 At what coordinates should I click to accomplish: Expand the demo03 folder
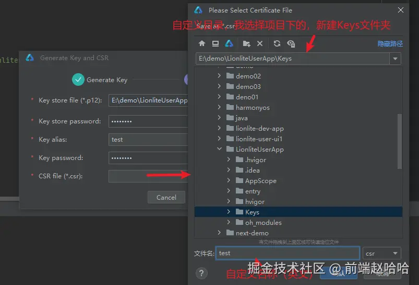click(x=219, y=86)
